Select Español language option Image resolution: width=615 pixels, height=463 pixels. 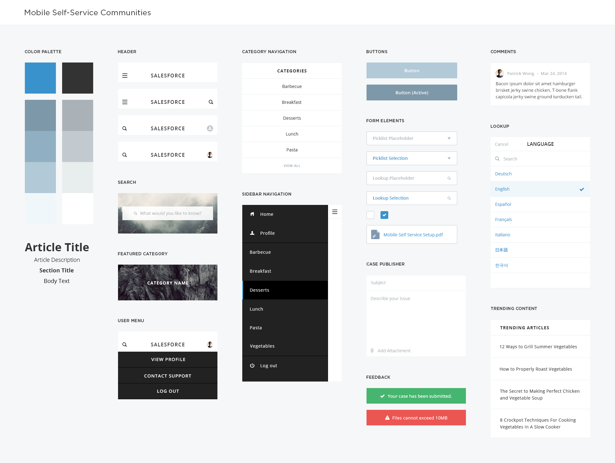(540, 204)
